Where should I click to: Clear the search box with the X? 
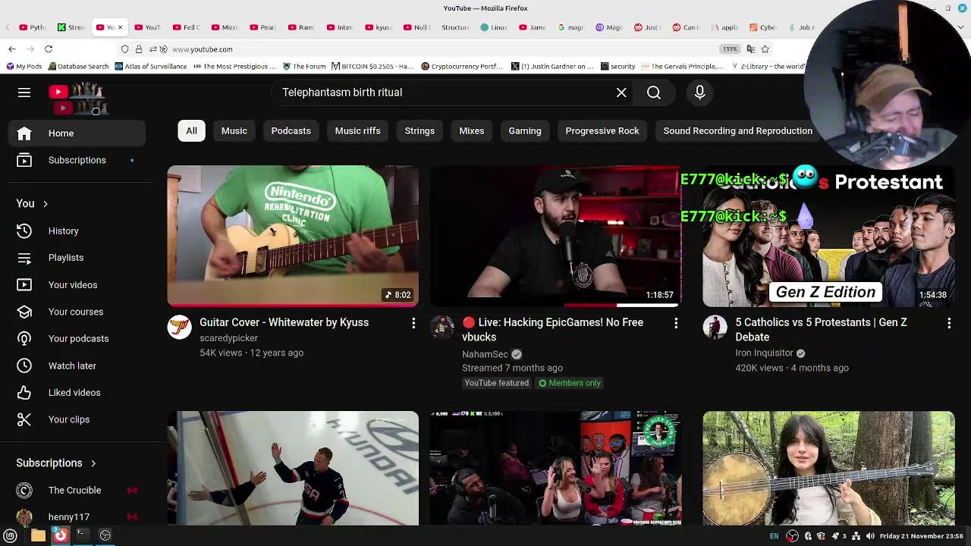(x=621, y=93)
